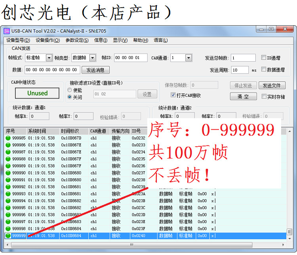Click the 系统时间 column header
Image resolution: width=297 pixels, height=255 pixels.
click(x=43, y=131)
